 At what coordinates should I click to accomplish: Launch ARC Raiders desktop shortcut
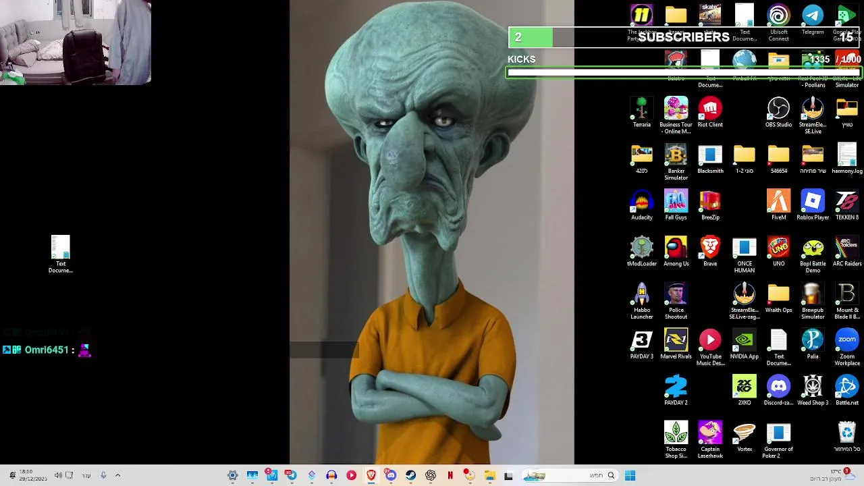click(846, 252)
